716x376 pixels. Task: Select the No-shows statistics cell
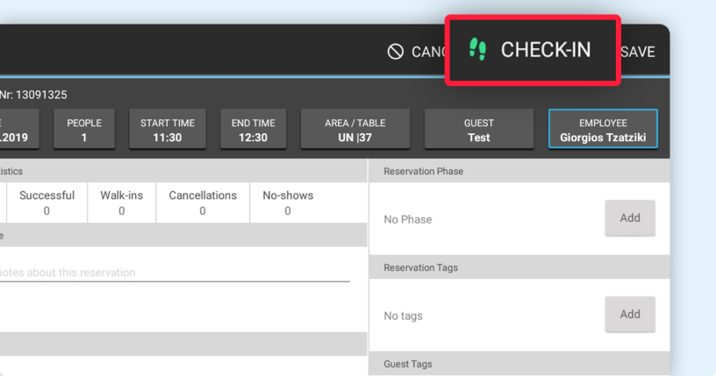[287, 202]
